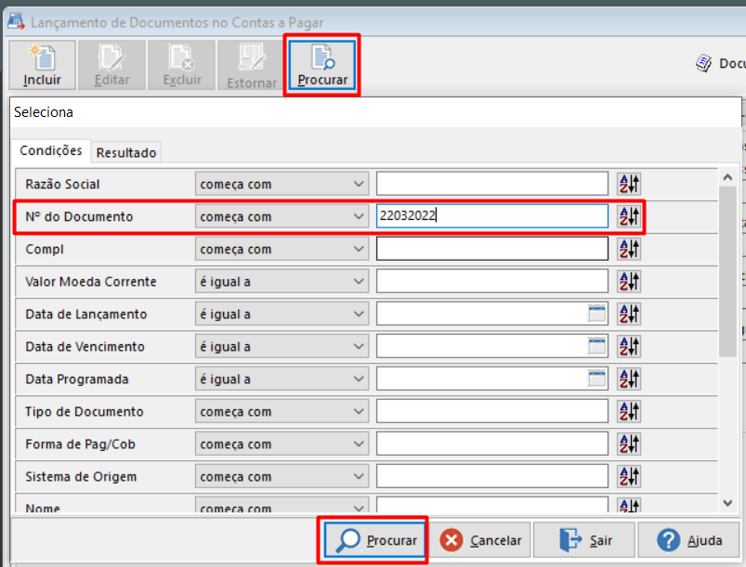Open Valor Moeda Corrente condition dropdown

pos(281,281)
